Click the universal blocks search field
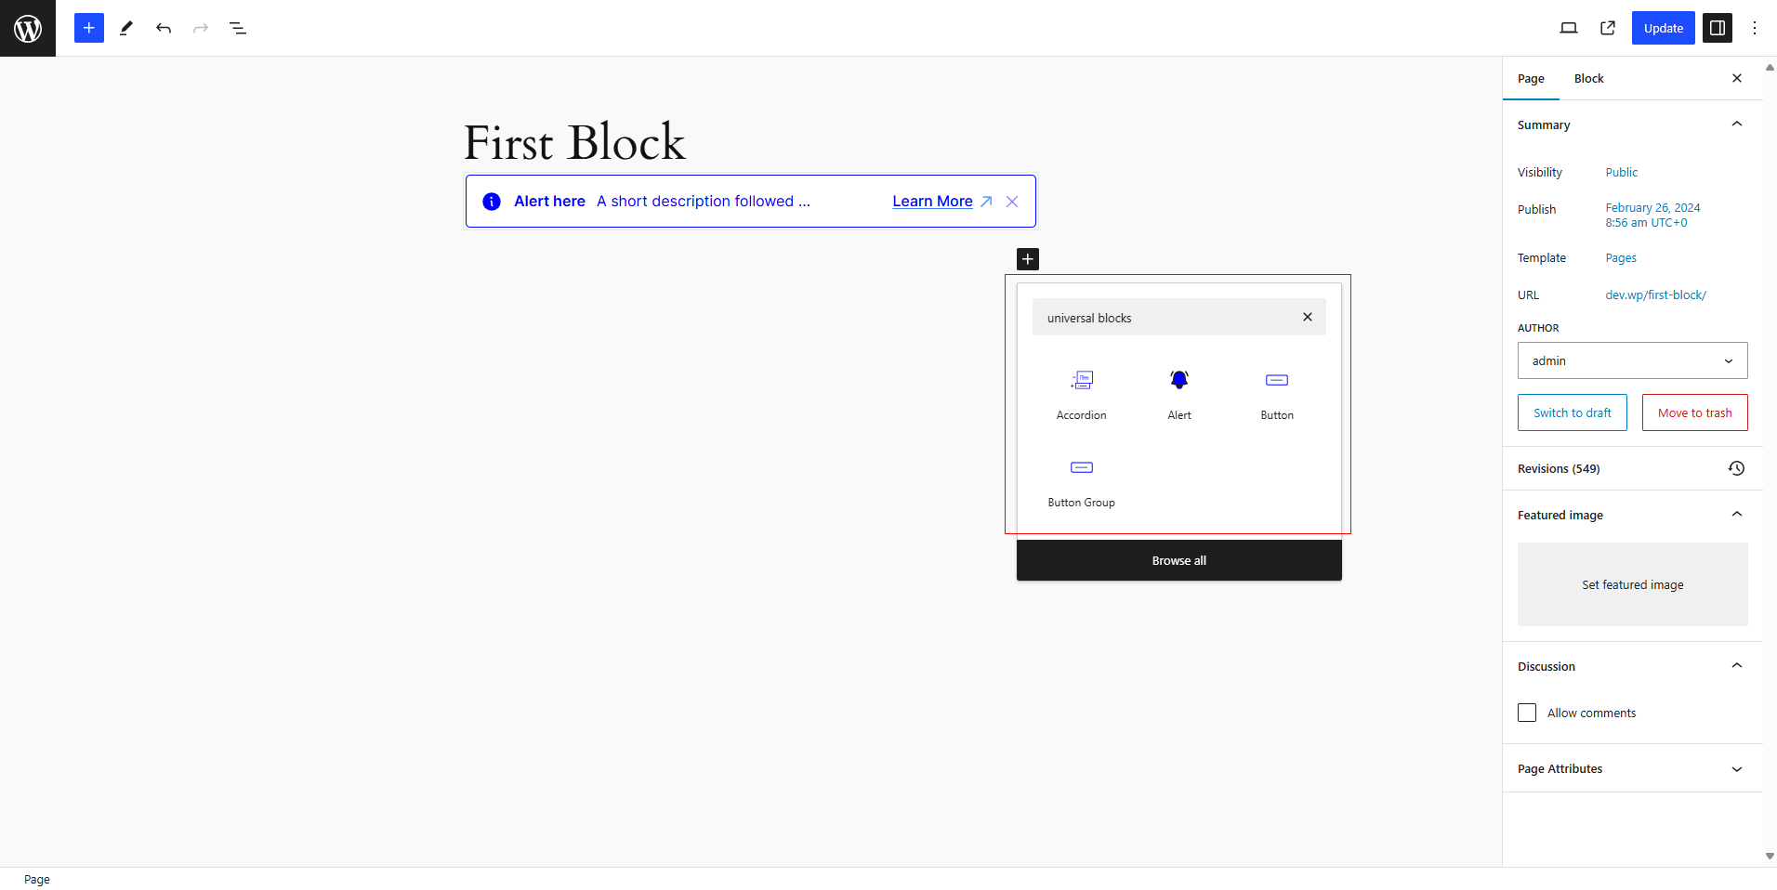Screen dimensions: 1777x890 [1166, 318]
